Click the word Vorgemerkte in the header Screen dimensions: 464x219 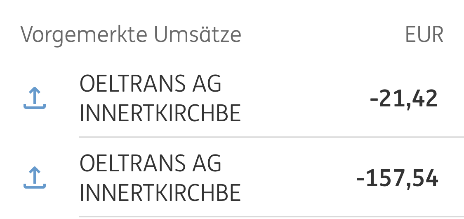[84, 35]
